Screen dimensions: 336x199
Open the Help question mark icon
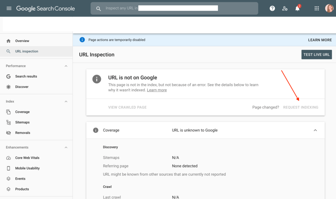[x=272, y=8]
